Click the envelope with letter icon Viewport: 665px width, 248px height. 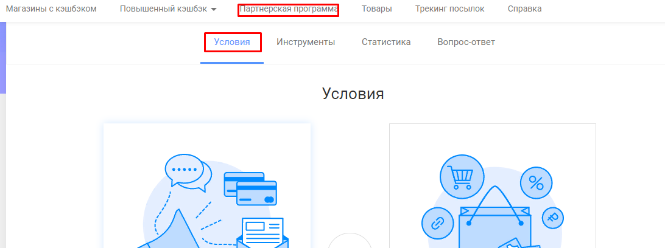(x=263, y=232)
